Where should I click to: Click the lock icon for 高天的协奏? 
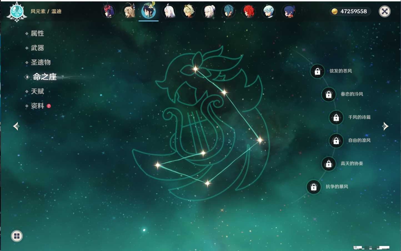[x=329, y=164]
